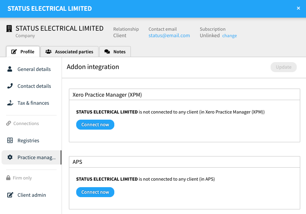
Task: Click the Company type label under name
Action: (x=25, y=36)
